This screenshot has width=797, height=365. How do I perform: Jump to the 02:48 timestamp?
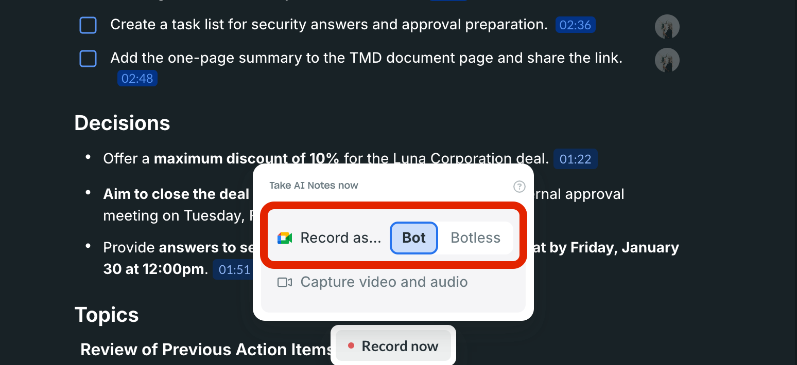coord(137,78)
